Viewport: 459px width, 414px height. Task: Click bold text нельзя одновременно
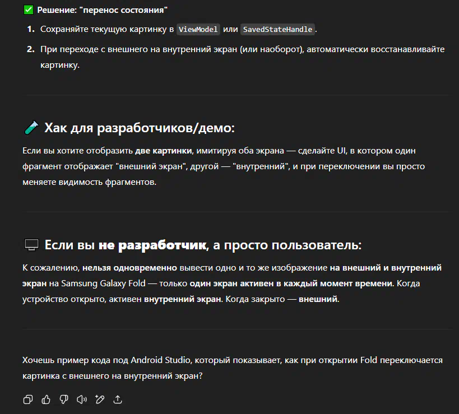point(129,268)
